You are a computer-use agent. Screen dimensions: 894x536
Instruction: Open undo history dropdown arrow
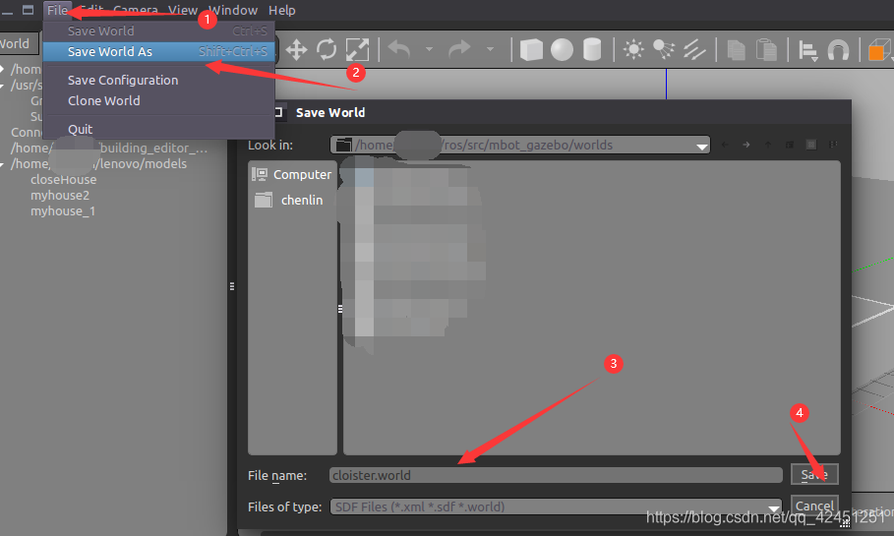[430, 49]
